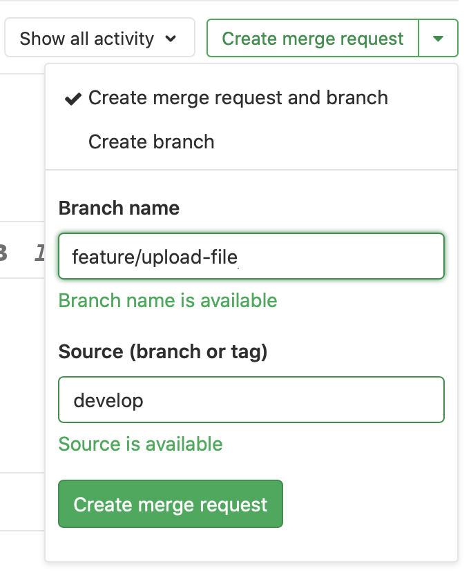Click the "Branch name" field label
Screen dimensions: 471x577
pyautogui.click(x=119, y=208)
